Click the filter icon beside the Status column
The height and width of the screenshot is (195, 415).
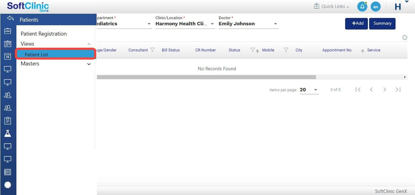click(x=253, y=50)
